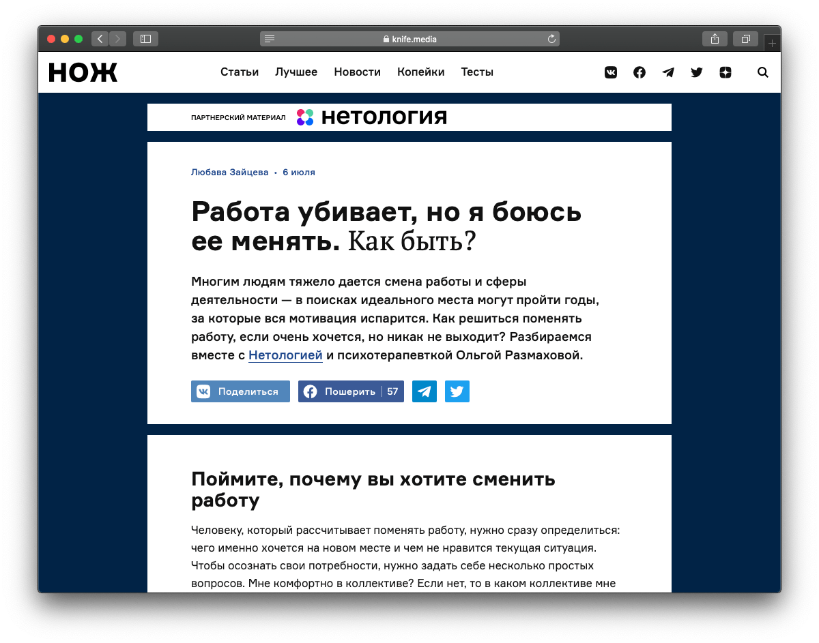Image resolution: width=819 pixels, height=643 pixels.
Task: Open the Telegram channel icon in the header
Action: click(667, 72)
